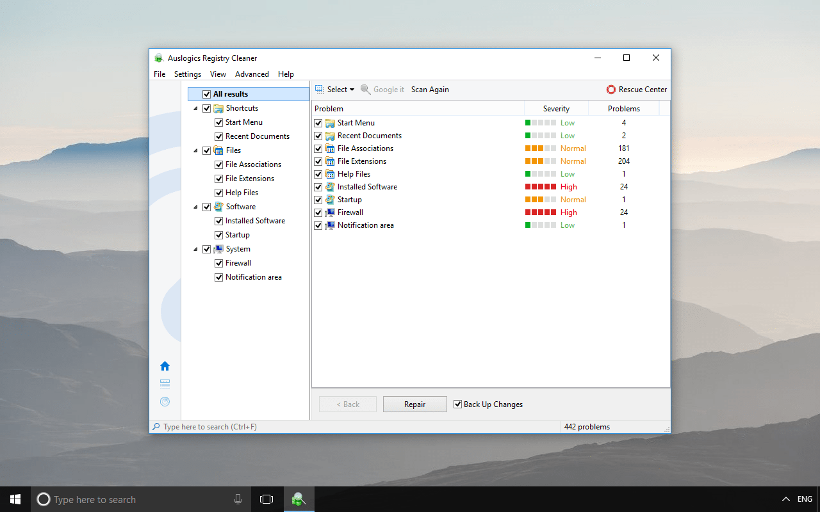
Task: Click the Back button
Action: pos(348,404)
